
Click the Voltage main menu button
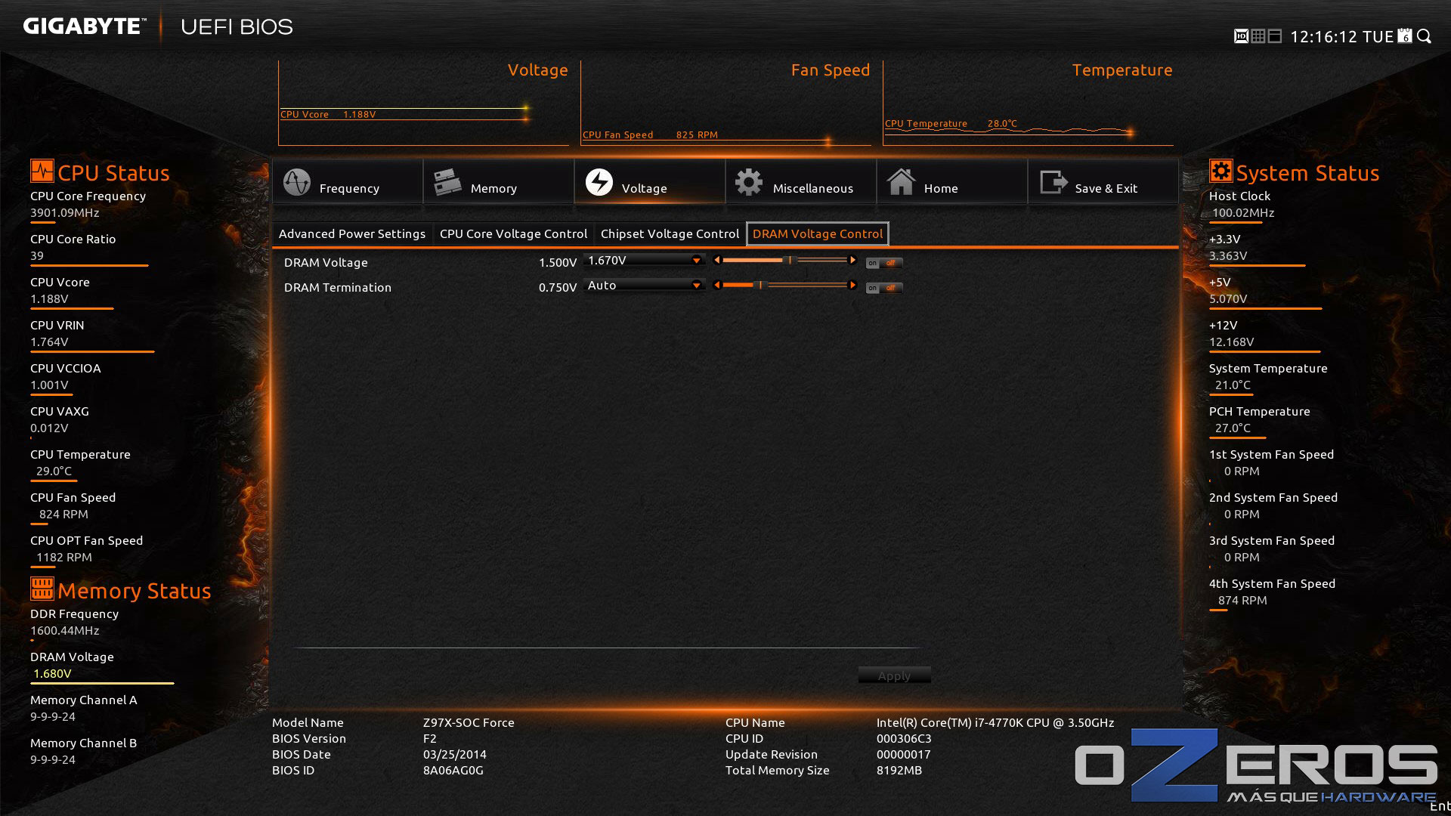(650, 181)
